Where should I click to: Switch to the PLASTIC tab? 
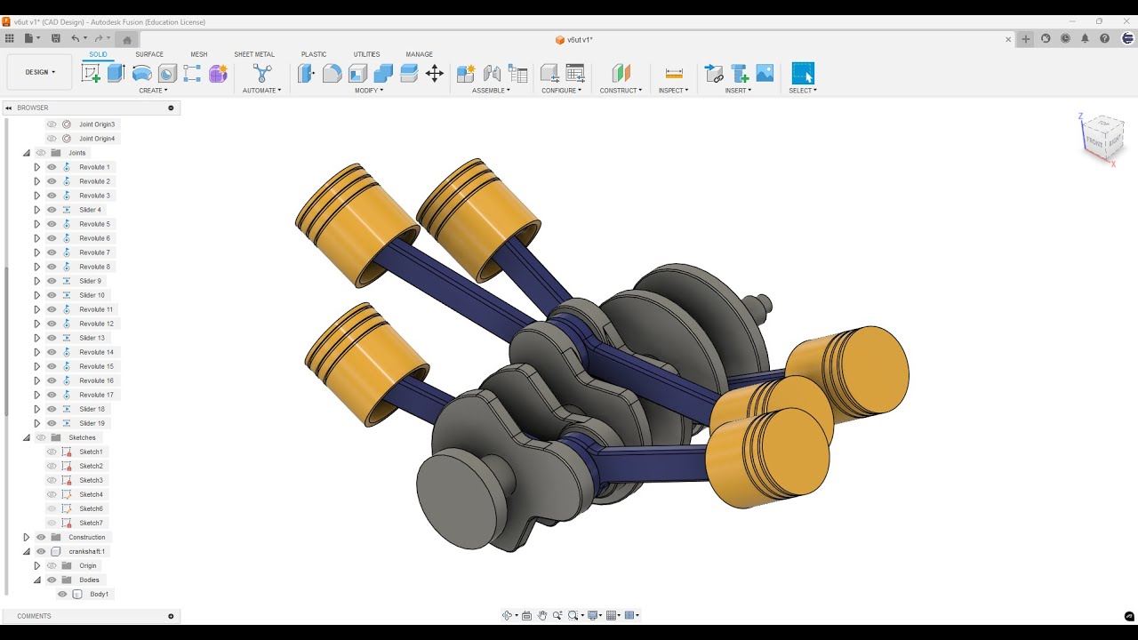pyautogui.click(x=314, y=54)
